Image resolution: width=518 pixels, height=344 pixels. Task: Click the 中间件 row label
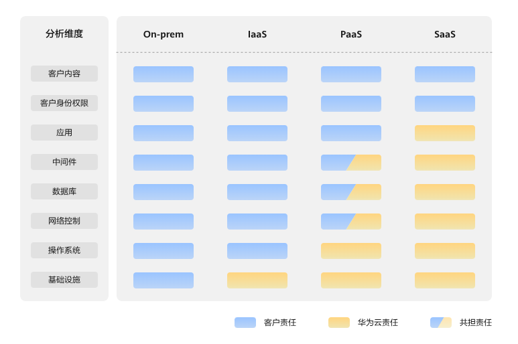(64, 162)
